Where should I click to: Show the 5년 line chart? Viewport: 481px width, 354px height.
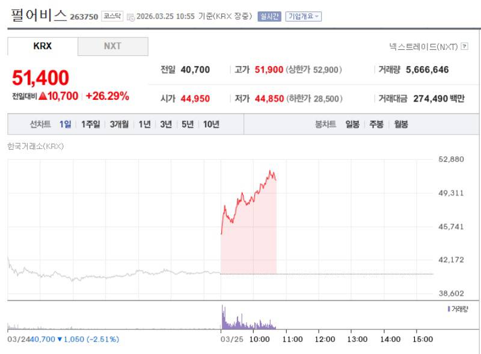click(x=187, y=124)
